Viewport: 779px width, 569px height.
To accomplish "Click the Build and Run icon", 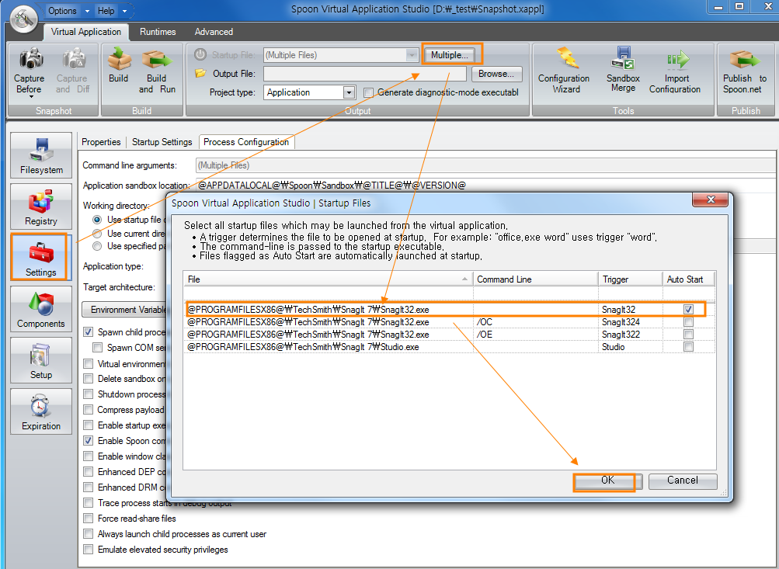I will coord(157,59).
